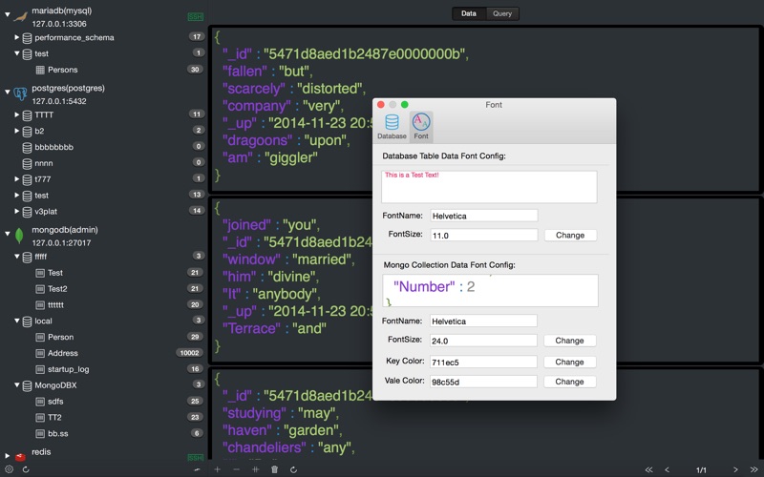
Task: Click the minus remove-record icon
Action: point(236,469)
